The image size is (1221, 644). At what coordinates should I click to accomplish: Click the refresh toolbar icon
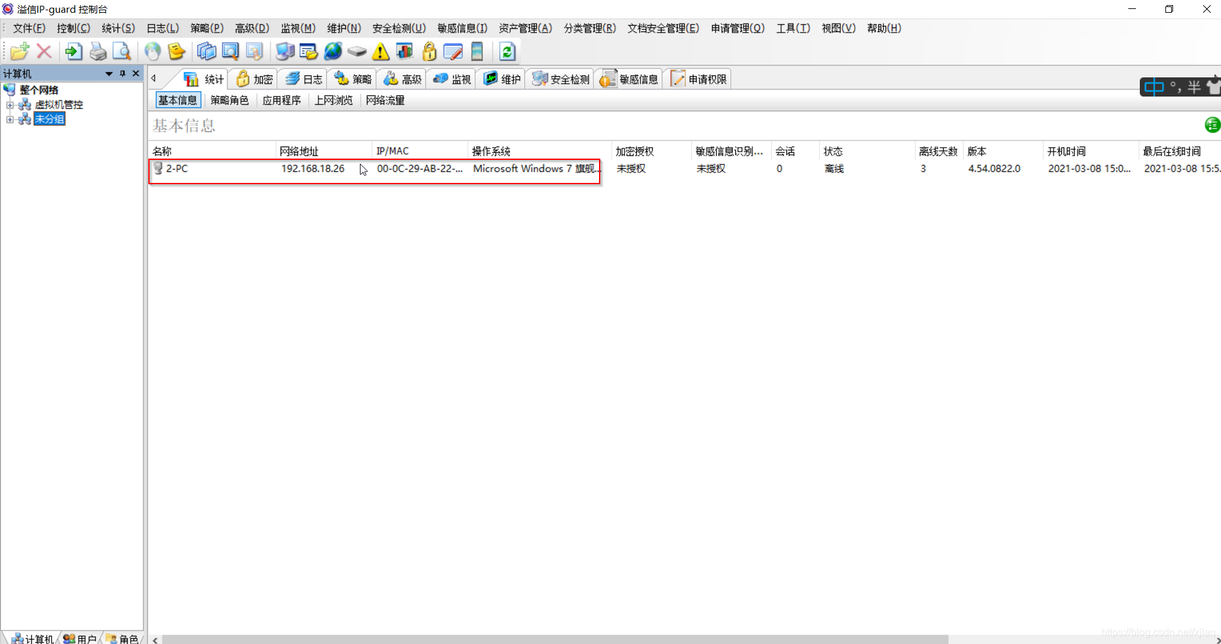point(507,51)
